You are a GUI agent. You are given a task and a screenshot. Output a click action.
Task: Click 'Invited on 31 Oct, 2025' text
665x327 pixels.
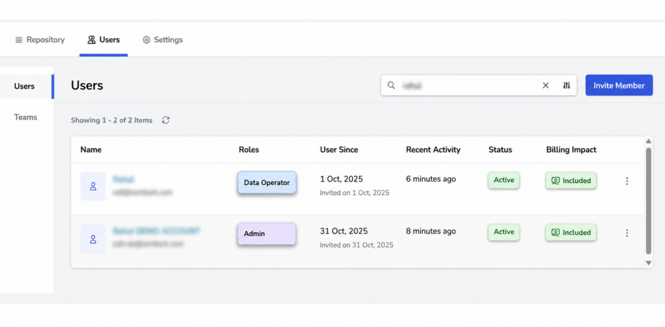357,245
